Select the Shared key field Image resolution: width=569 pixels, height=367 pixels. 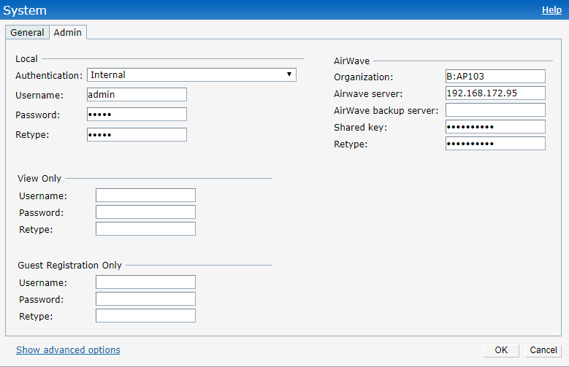click(495, 127)
